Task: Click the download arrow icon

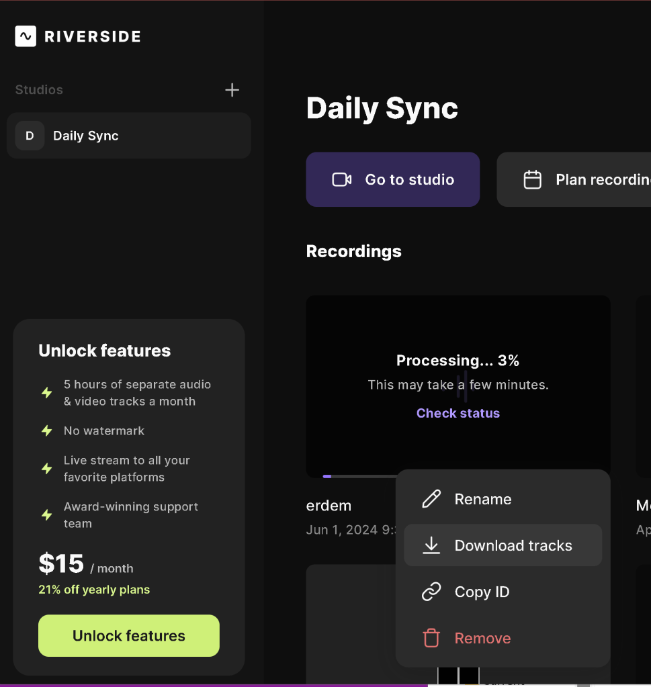Action: coord(431,545)
